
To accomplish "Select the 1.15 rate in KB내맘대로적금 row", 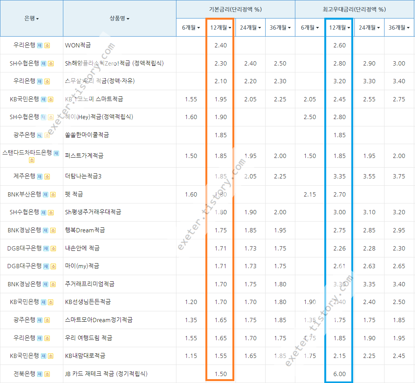I will tap(191, 356).
